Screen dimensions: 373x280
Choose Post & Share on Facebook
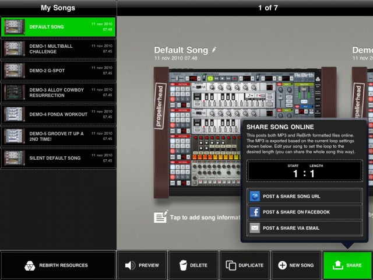tap(305, 212)
